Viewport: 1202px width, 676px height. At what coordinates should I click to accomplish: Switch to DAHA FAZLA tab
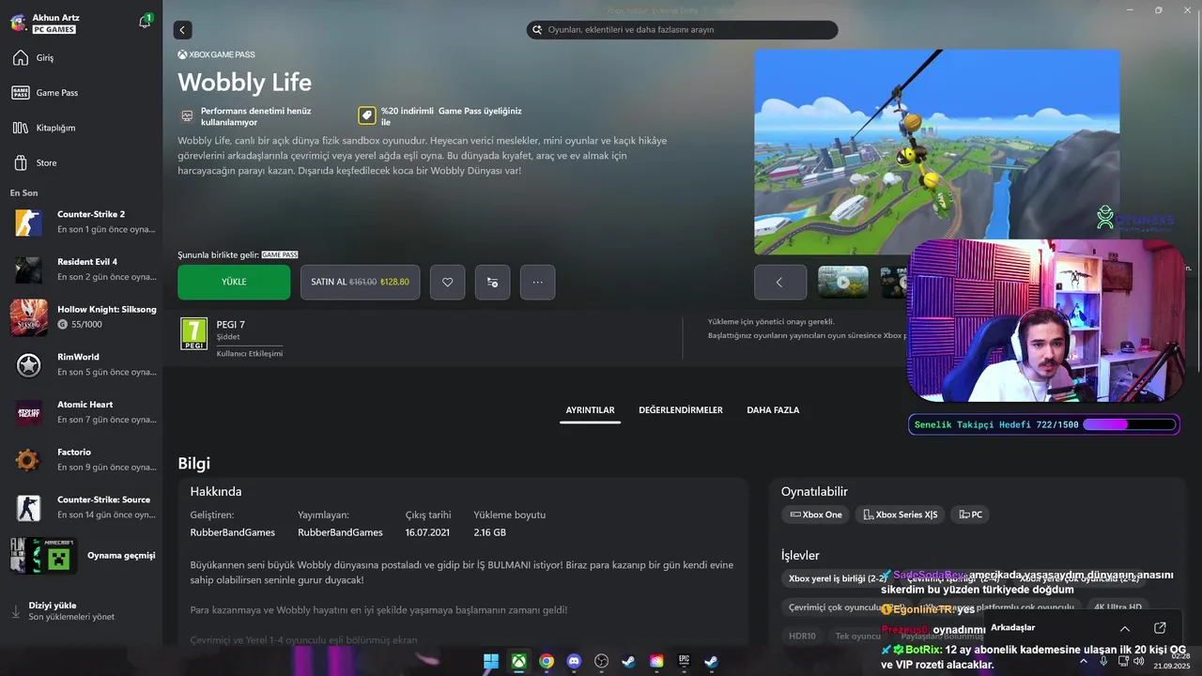click(773, 410)
